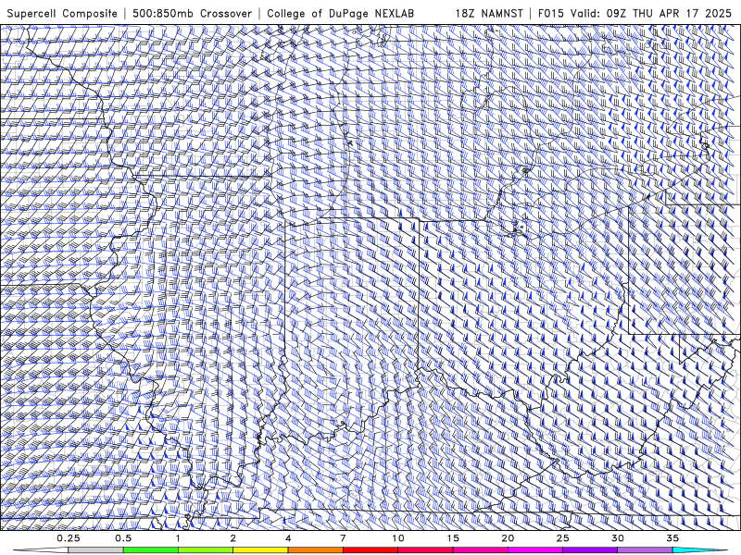Click the legend label "30"
741x555 pixels.
click(617, 538)
